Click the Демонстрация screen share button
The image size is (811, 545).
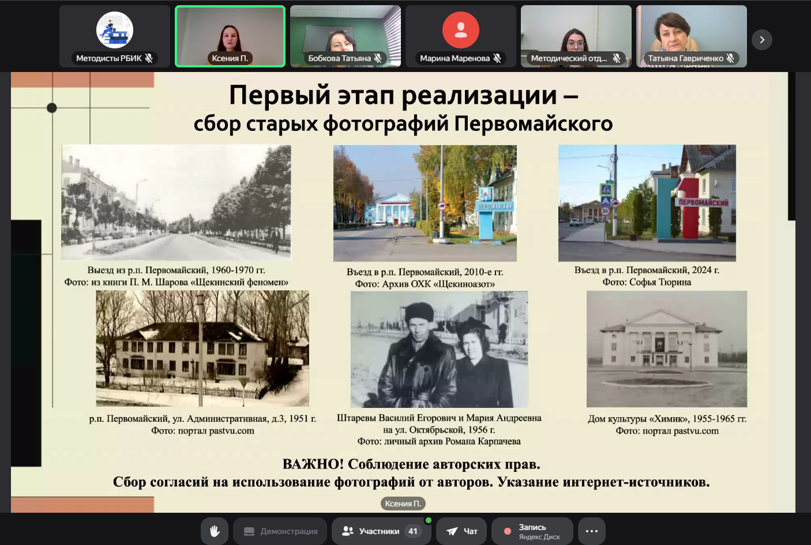coord(280,531)
